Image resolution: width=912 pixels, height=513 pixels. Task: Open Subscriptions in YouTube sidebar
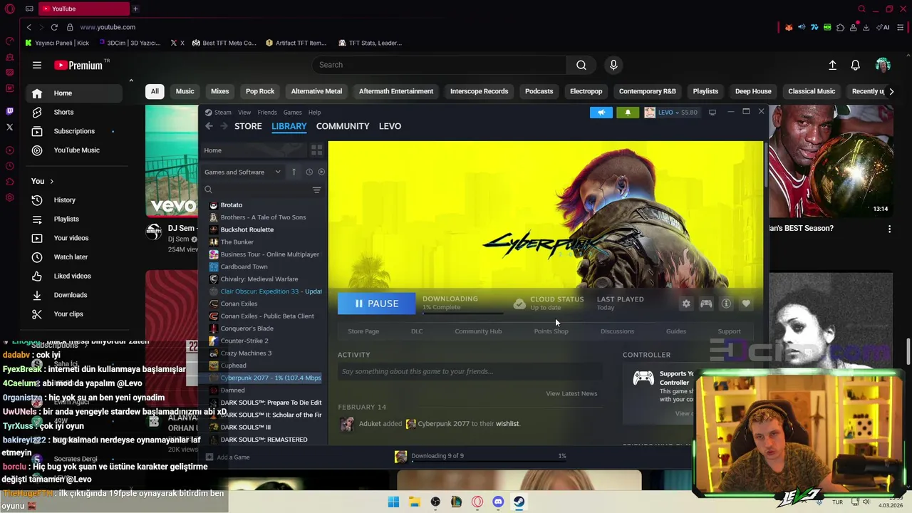pos(74,131)
